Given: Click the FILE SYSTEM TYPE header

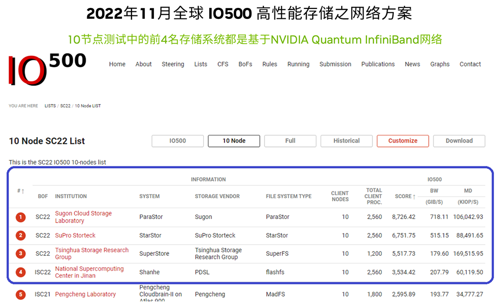Looking at the screenshot, I should (289, 196).
